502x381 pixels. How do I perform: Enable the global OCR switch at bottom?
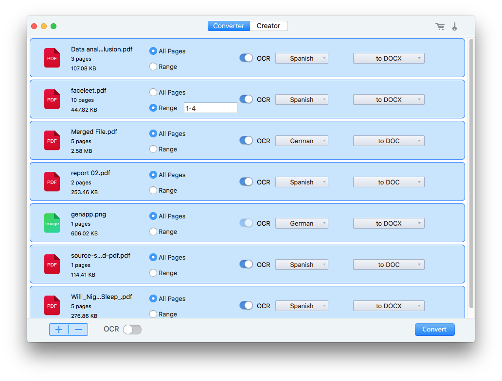click(x=132, y=329)
